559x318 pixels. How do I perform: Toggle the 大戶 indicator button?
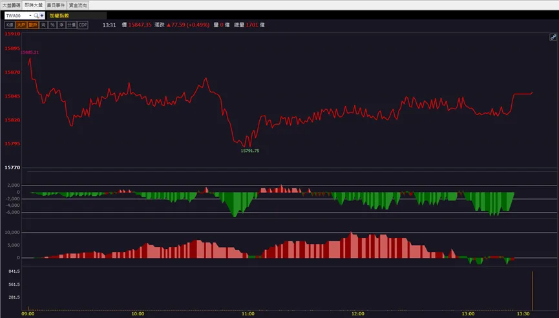coord(21,25)
